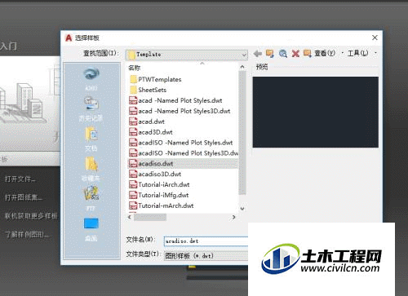Click the sort chevron above file list
This screenshot has height=296, width=408.
(202, 64)
